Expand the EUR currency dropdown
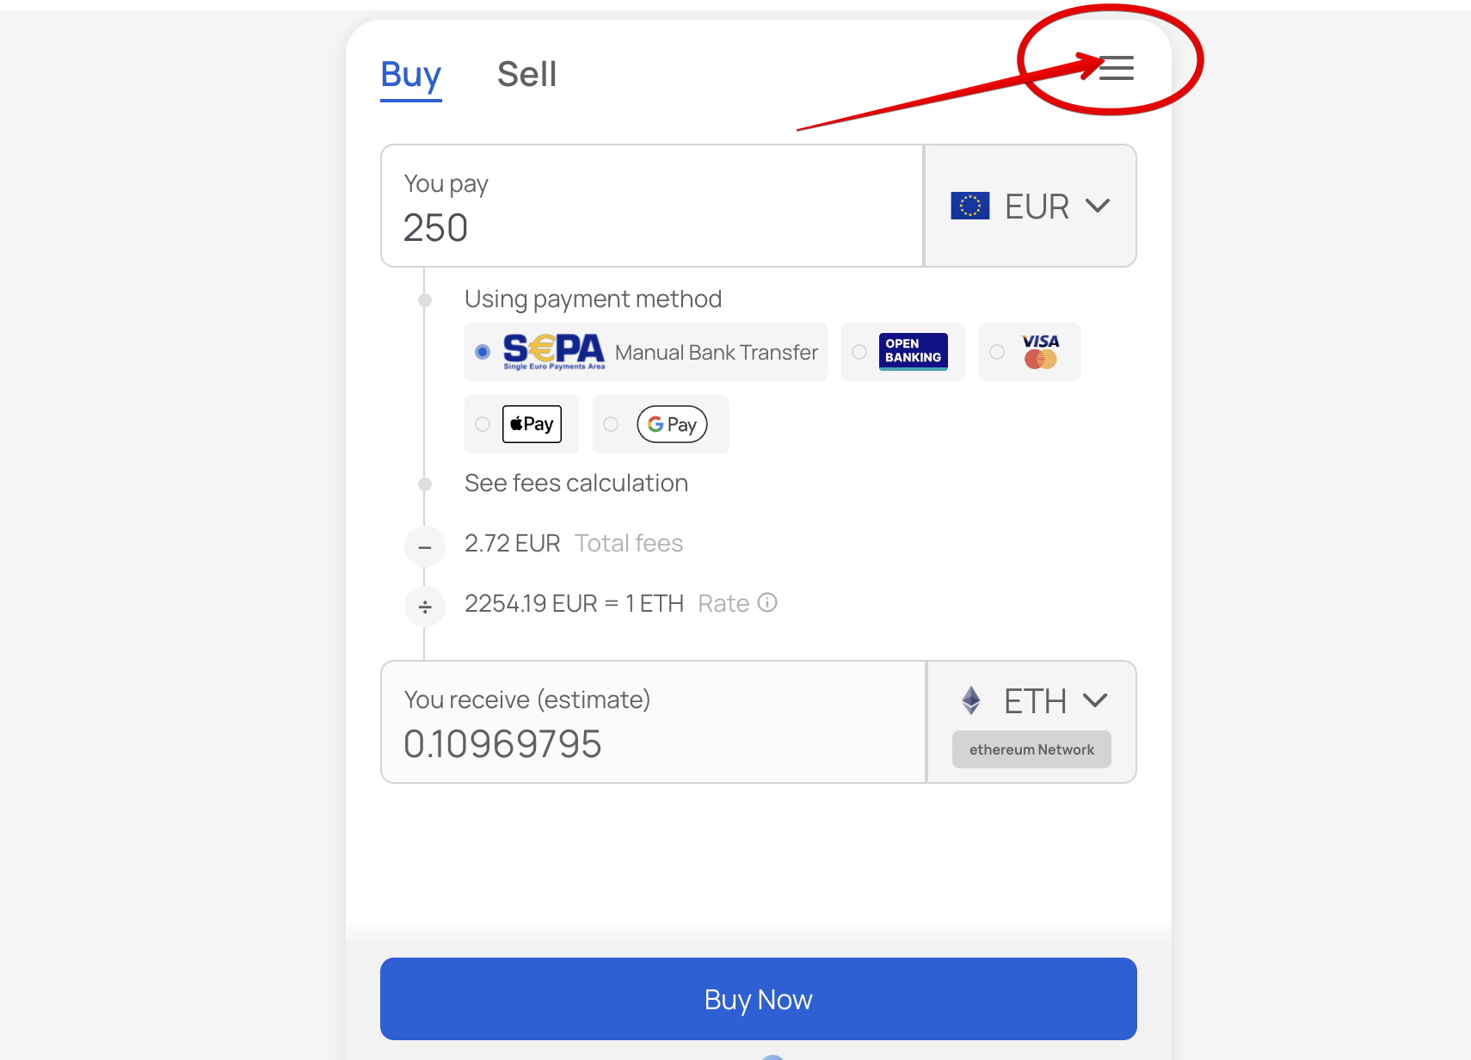Screen dimensions: 1471x1060 point(1031,206)
